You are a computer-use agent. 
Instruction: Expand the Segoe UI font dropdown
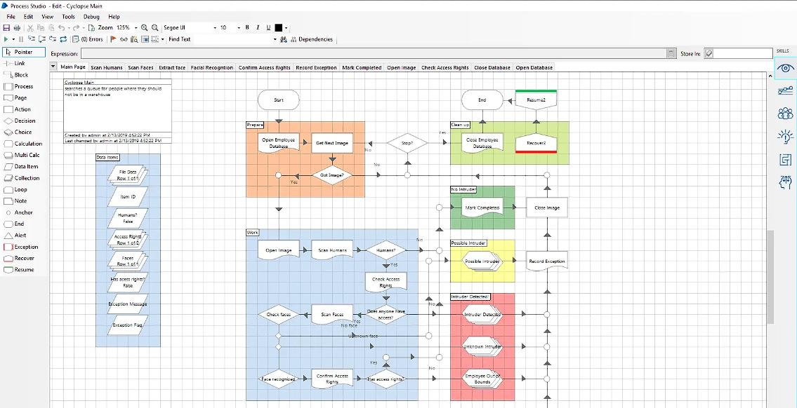(215, 28)
